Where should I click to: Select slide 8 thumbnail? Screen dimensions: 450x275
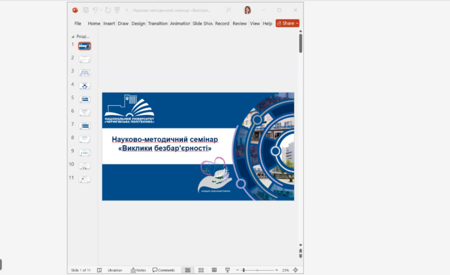point(85,139)
